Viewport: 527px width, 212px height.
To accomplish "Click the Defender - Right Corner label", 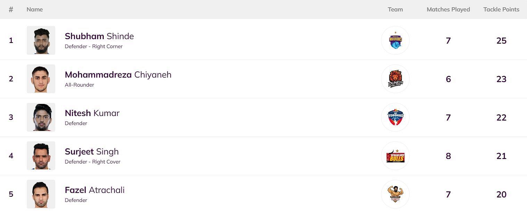I will point(94,46).
